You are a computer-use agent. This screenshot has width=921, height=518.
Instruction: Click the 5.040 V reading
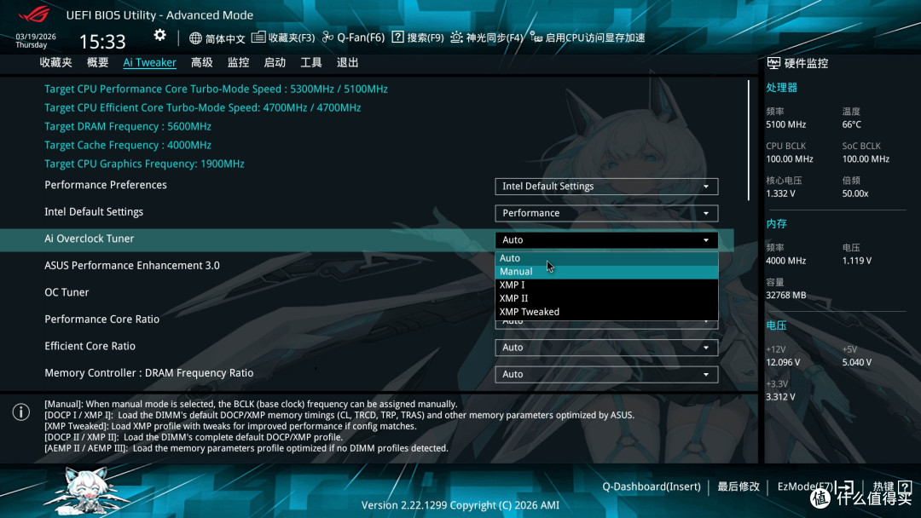856,363
